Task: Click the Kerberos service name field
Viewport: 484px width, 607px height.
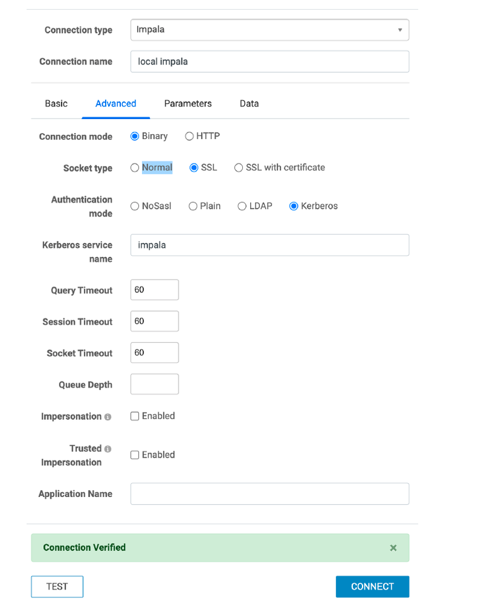Action: click(269, 245)
